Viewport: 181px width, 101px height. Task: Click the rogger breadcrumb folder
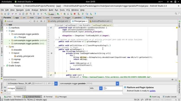pos(66,18)
